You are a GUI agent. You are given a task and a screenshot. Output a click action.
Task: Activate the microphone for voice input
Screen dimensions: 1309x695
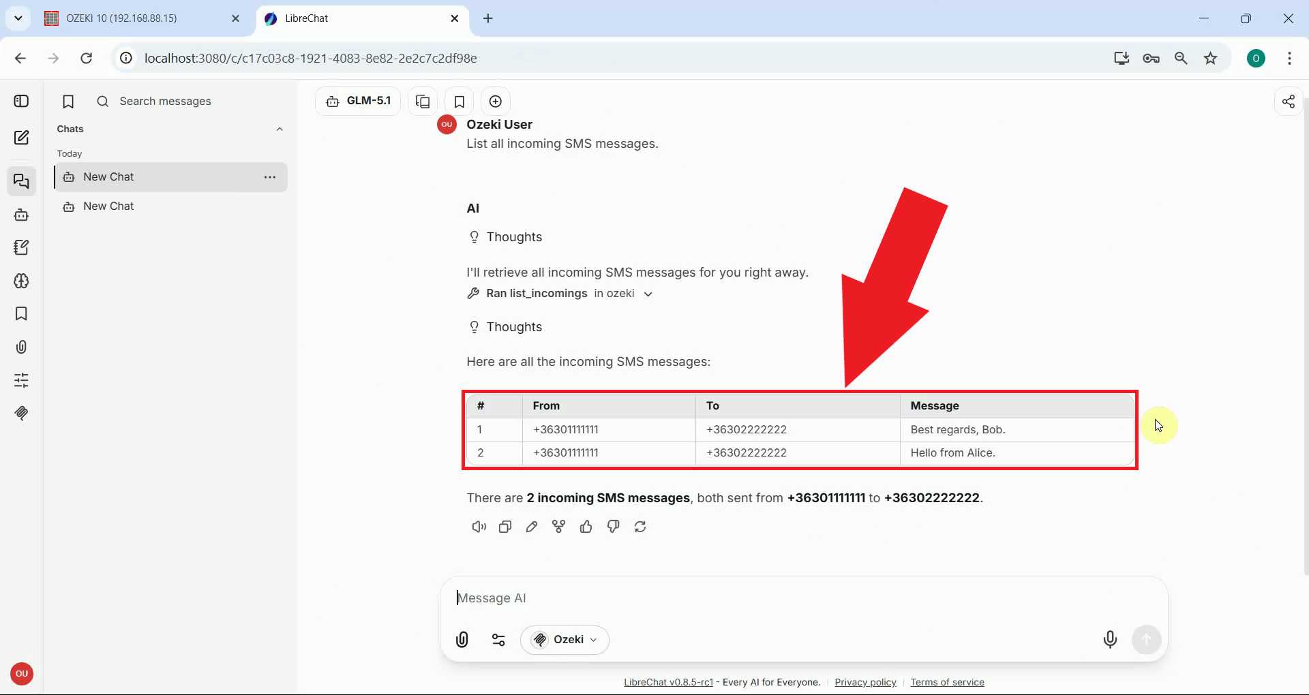(x=1110, y=640)
